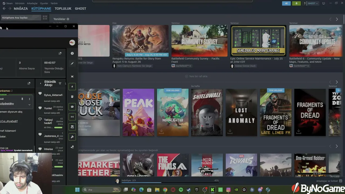Click the Windows Start button

(77, 190)
